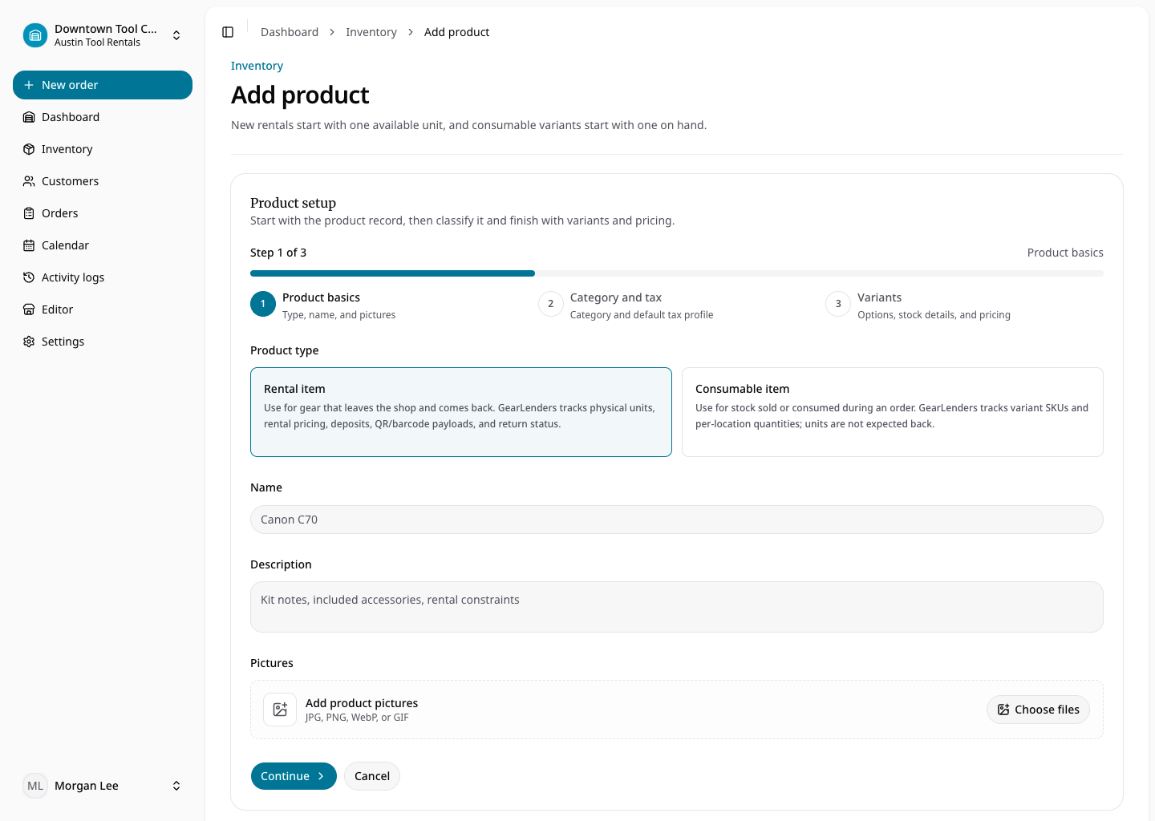1155x821 pixels.
Task: Select the Consumable item product type
Action: coord(893,412)
